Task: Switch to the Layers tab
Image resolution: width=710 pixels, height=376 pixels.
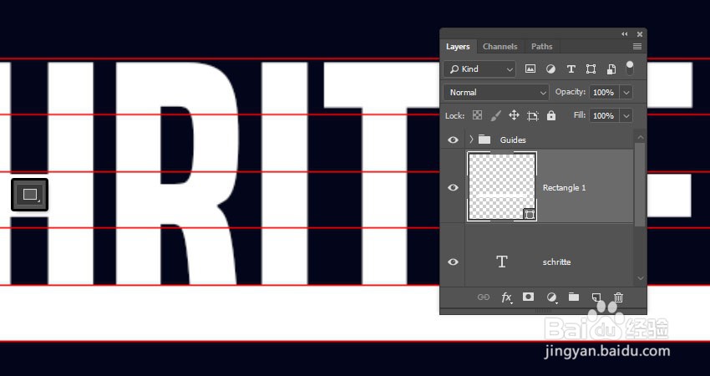Action: 458,47
